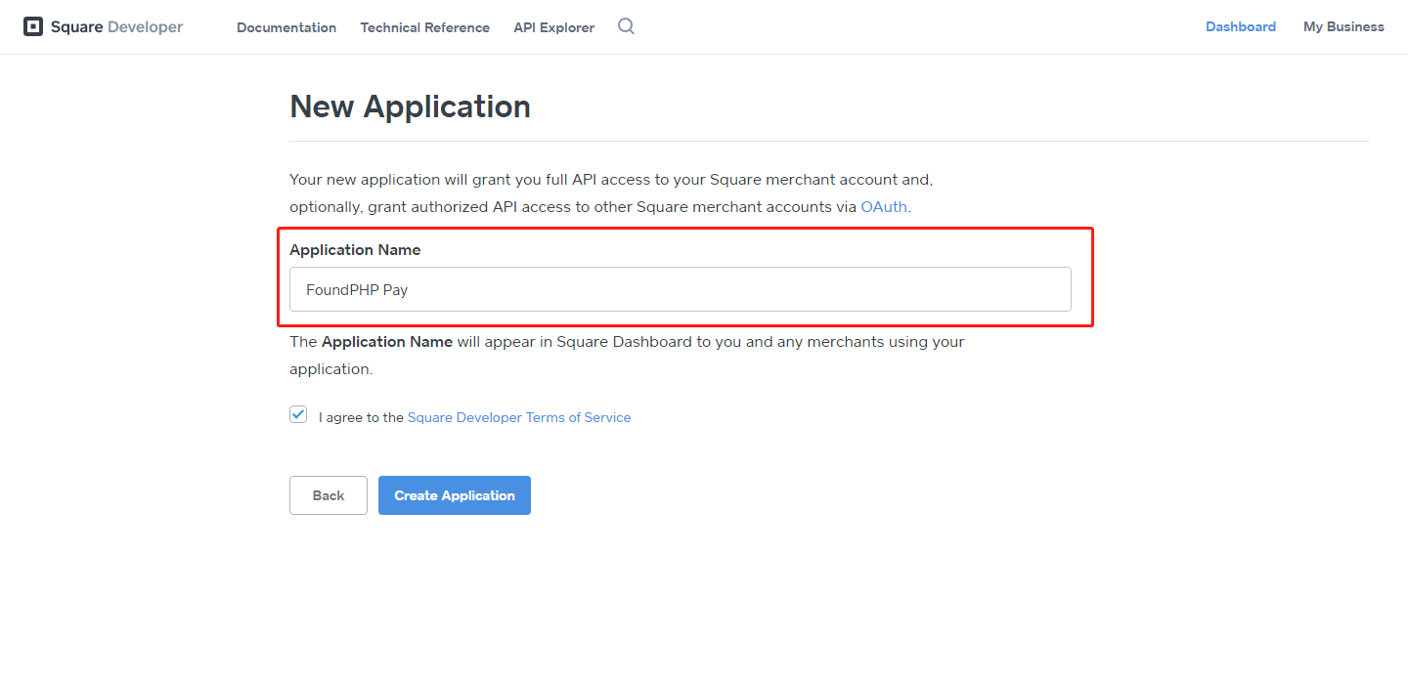Open the Documentation menu item
This screenshot has width=1408, height=681.
click(286, 27)
